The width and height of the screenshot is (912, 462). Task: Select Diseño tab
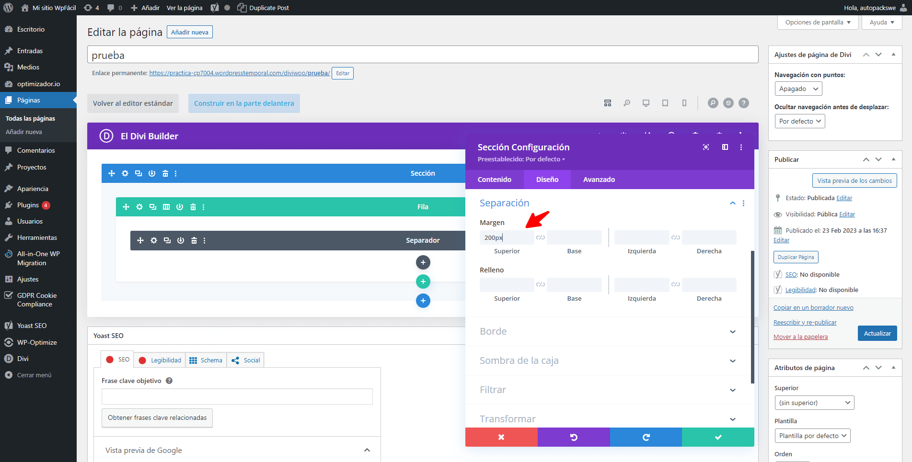pos(547,180)
